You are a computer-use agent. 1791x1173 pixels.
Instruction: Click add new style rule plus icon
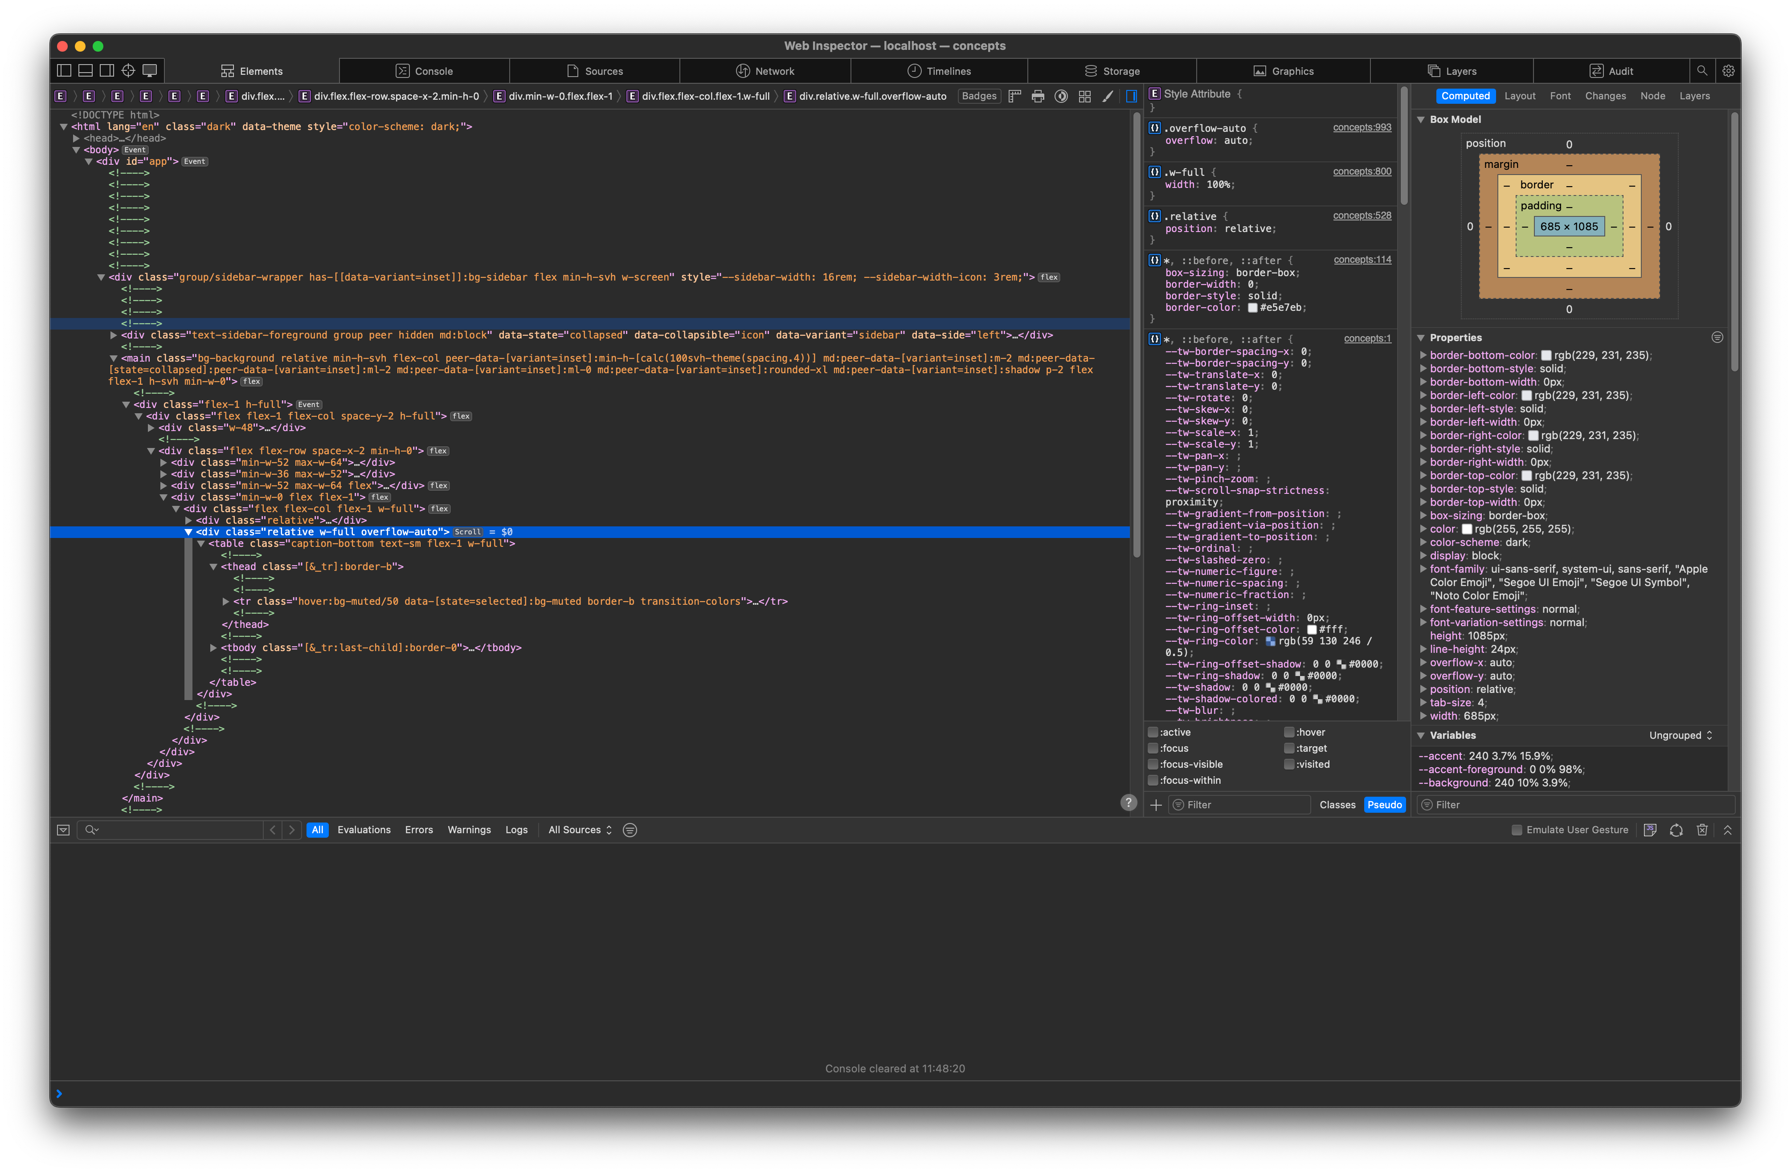[1156, 805]
